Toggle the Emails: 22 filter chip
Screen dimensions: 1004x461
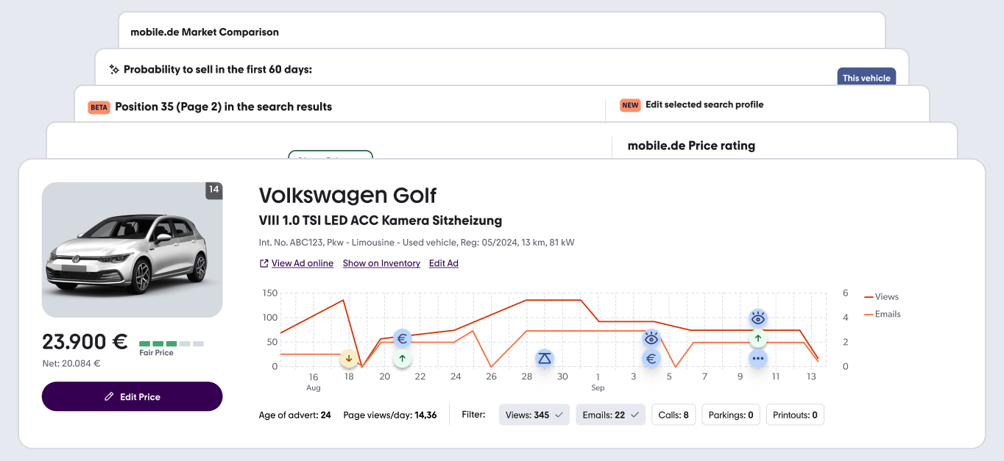point(610,415)
